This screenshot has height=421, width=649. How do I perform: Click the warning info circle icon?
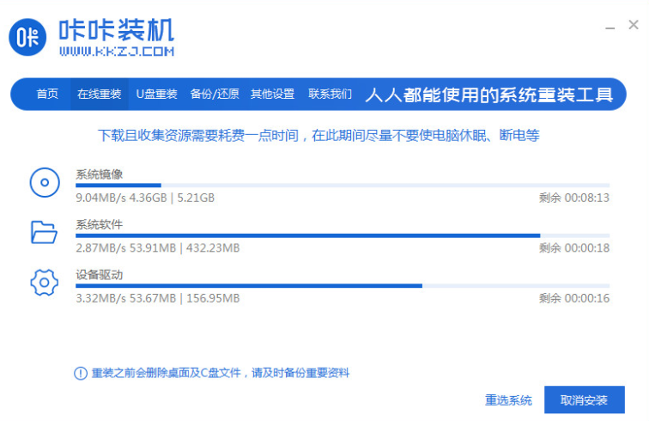click(x=80, y=373)
